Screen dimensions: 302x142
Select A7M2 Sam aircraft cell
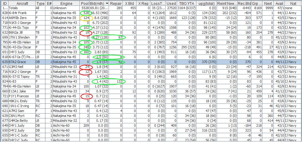click(x=22, y=111)
